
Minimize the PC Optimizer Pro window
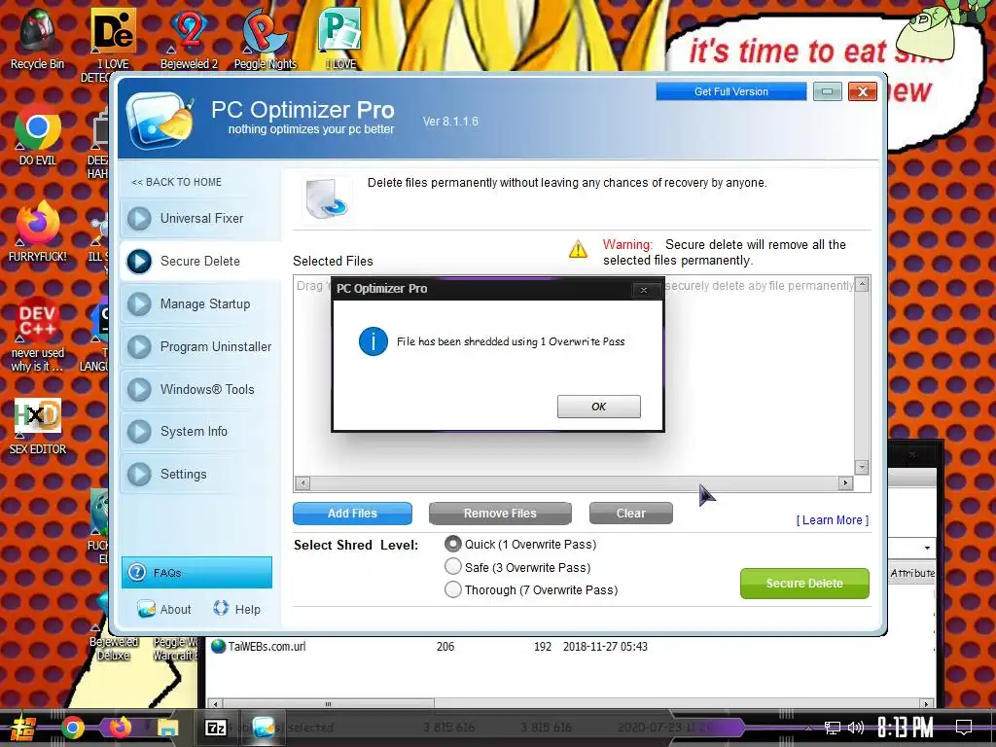coord(827,91)
